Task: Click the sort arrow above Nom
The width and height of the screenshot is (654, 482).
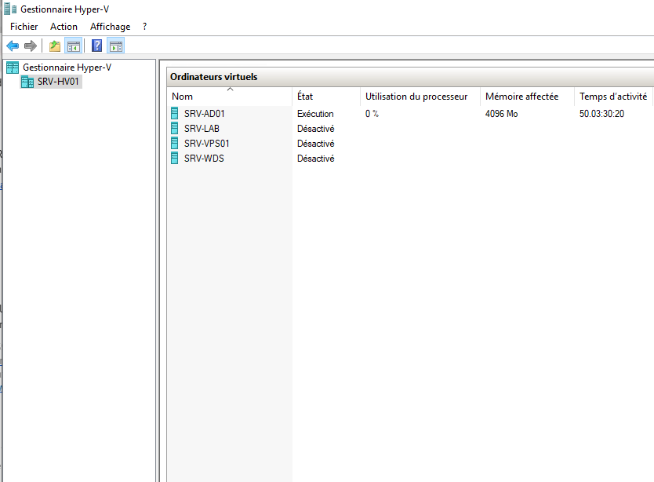Action: [x=230, y=89]
